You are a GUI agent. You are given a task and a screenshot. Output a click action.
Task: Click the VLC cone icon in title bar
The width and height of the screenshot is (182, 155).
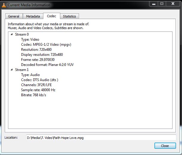coord(4,5)
